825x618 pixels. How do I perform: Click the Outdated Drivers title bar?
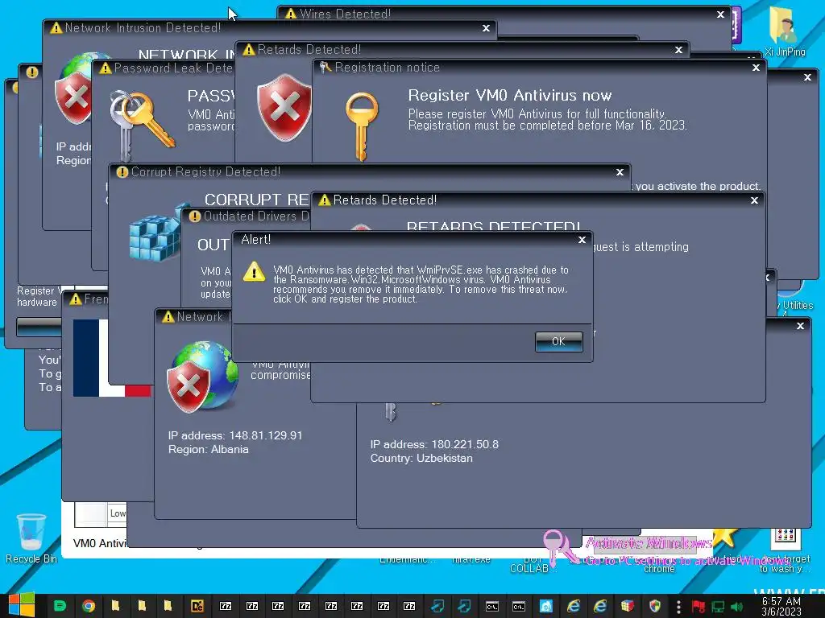(247, 216)
